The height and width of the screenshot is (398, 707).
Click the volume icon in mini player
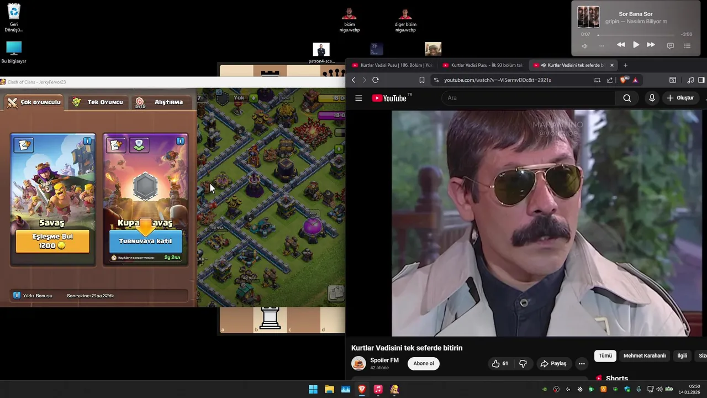[x=585, y=45]
